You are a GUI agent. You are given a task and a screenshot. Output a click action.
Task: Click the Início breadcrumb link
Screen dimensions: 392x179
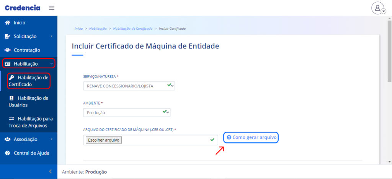click(x=78, y=29)
